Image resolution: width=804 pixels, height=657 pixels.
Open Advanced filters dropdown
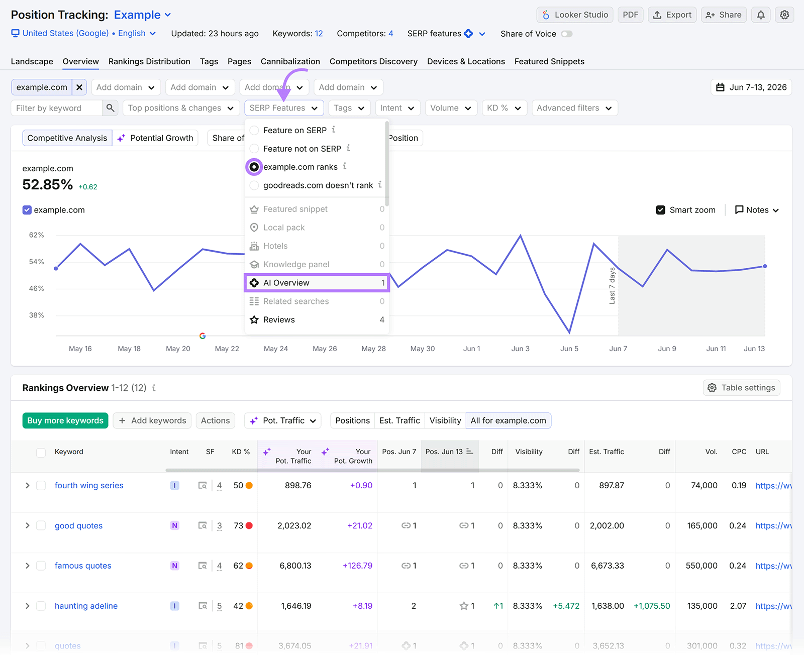(x=574, y=108)
